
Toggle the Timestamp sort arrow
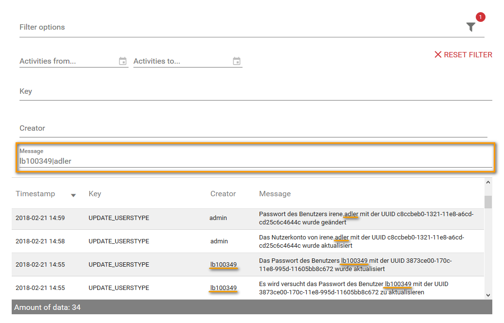click(x=74, y=195)
